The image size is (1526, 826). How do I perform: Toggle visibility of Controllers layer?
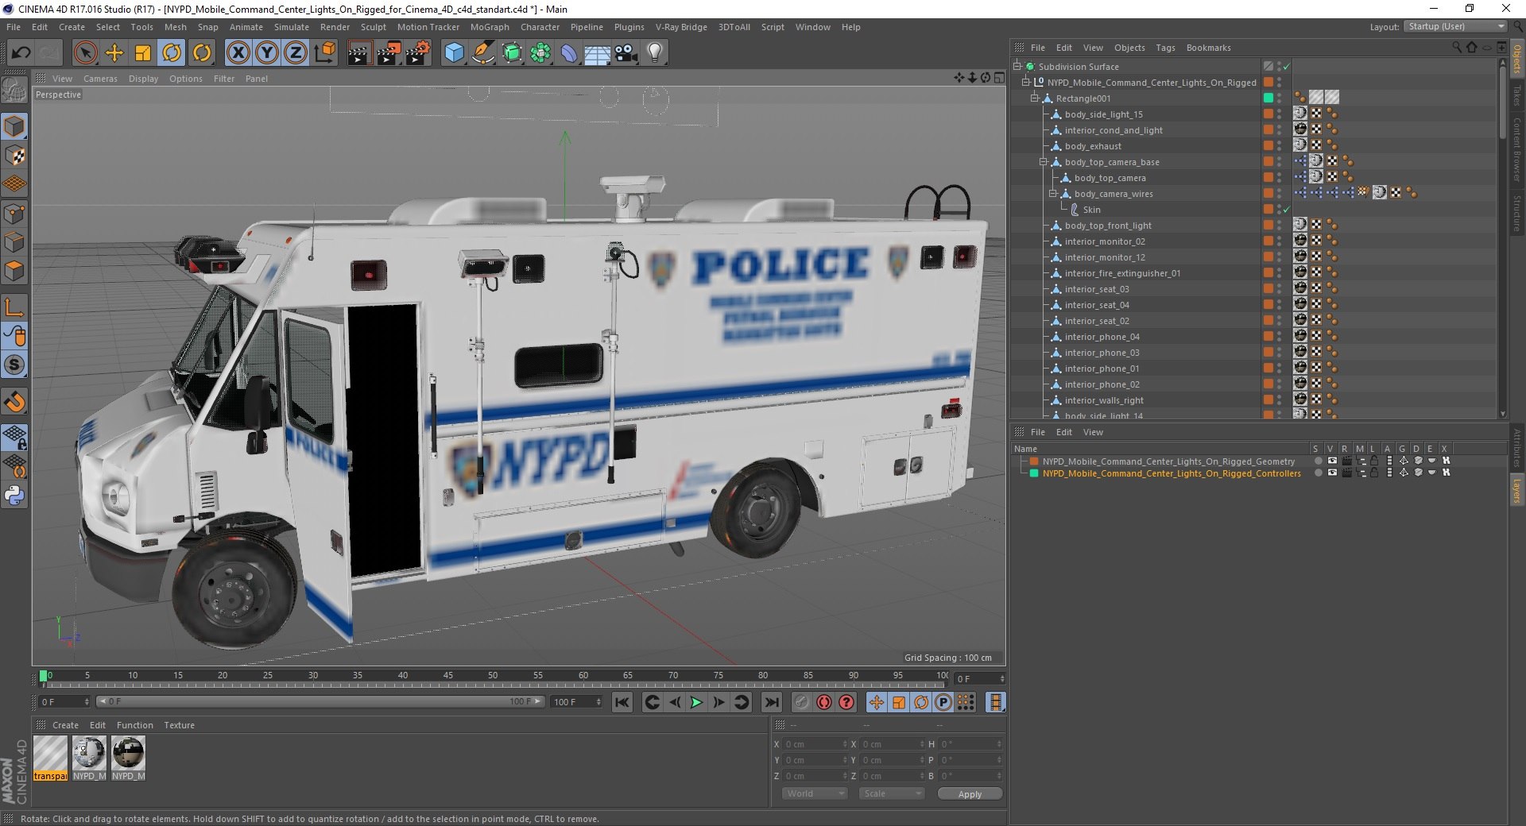[1332, 473]
